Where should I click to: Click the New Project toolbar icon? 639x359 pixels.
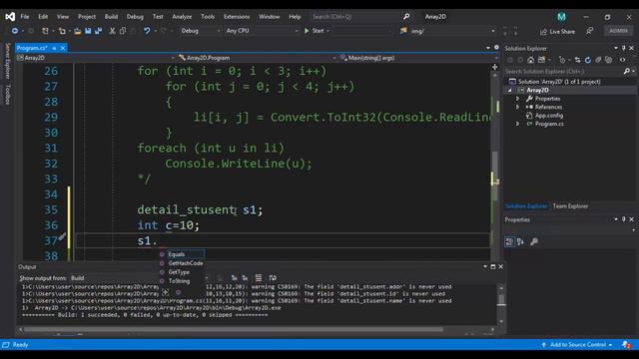pyautogui.click(x=45, y=31)
